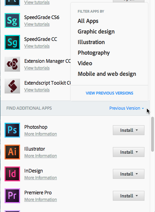
Task: Filter apps by Illustration
Action: point(91,42)
